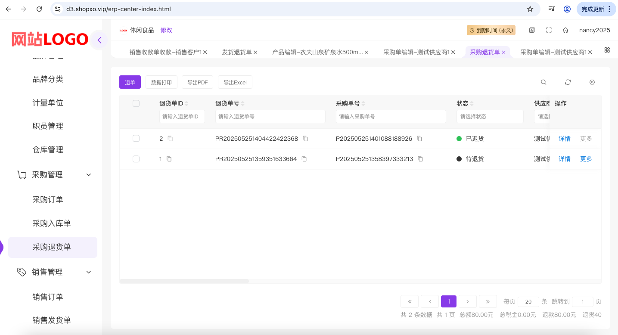
Task: Click the language translate icon in header
Action: click(532, 30)
